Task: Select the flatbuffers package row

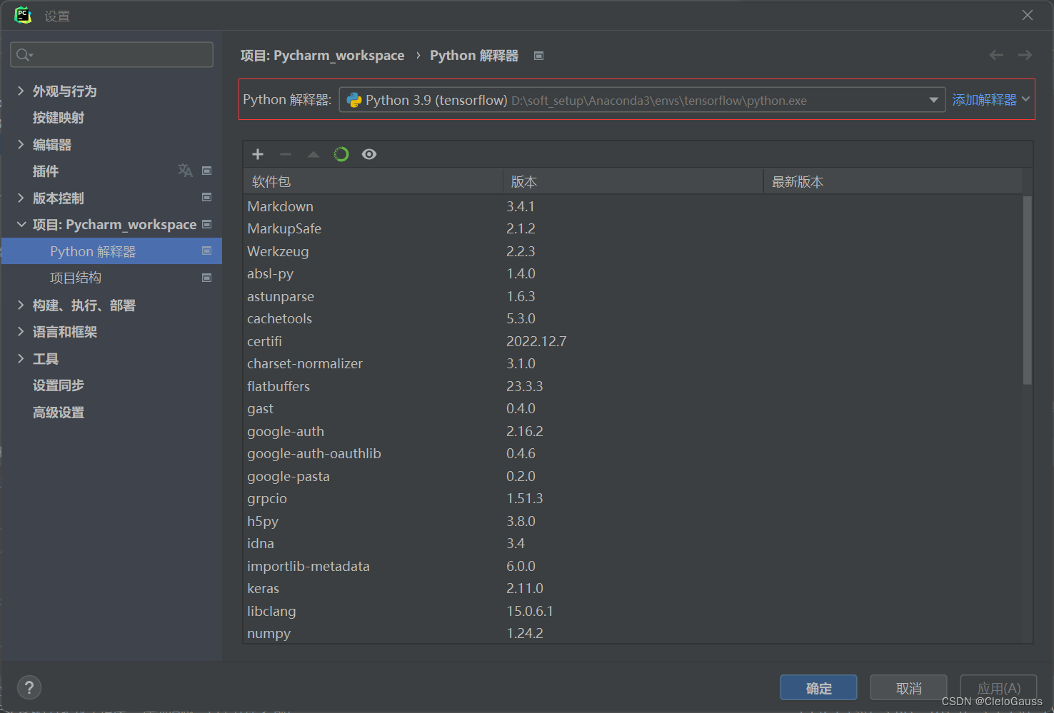Action: point(633,386)
